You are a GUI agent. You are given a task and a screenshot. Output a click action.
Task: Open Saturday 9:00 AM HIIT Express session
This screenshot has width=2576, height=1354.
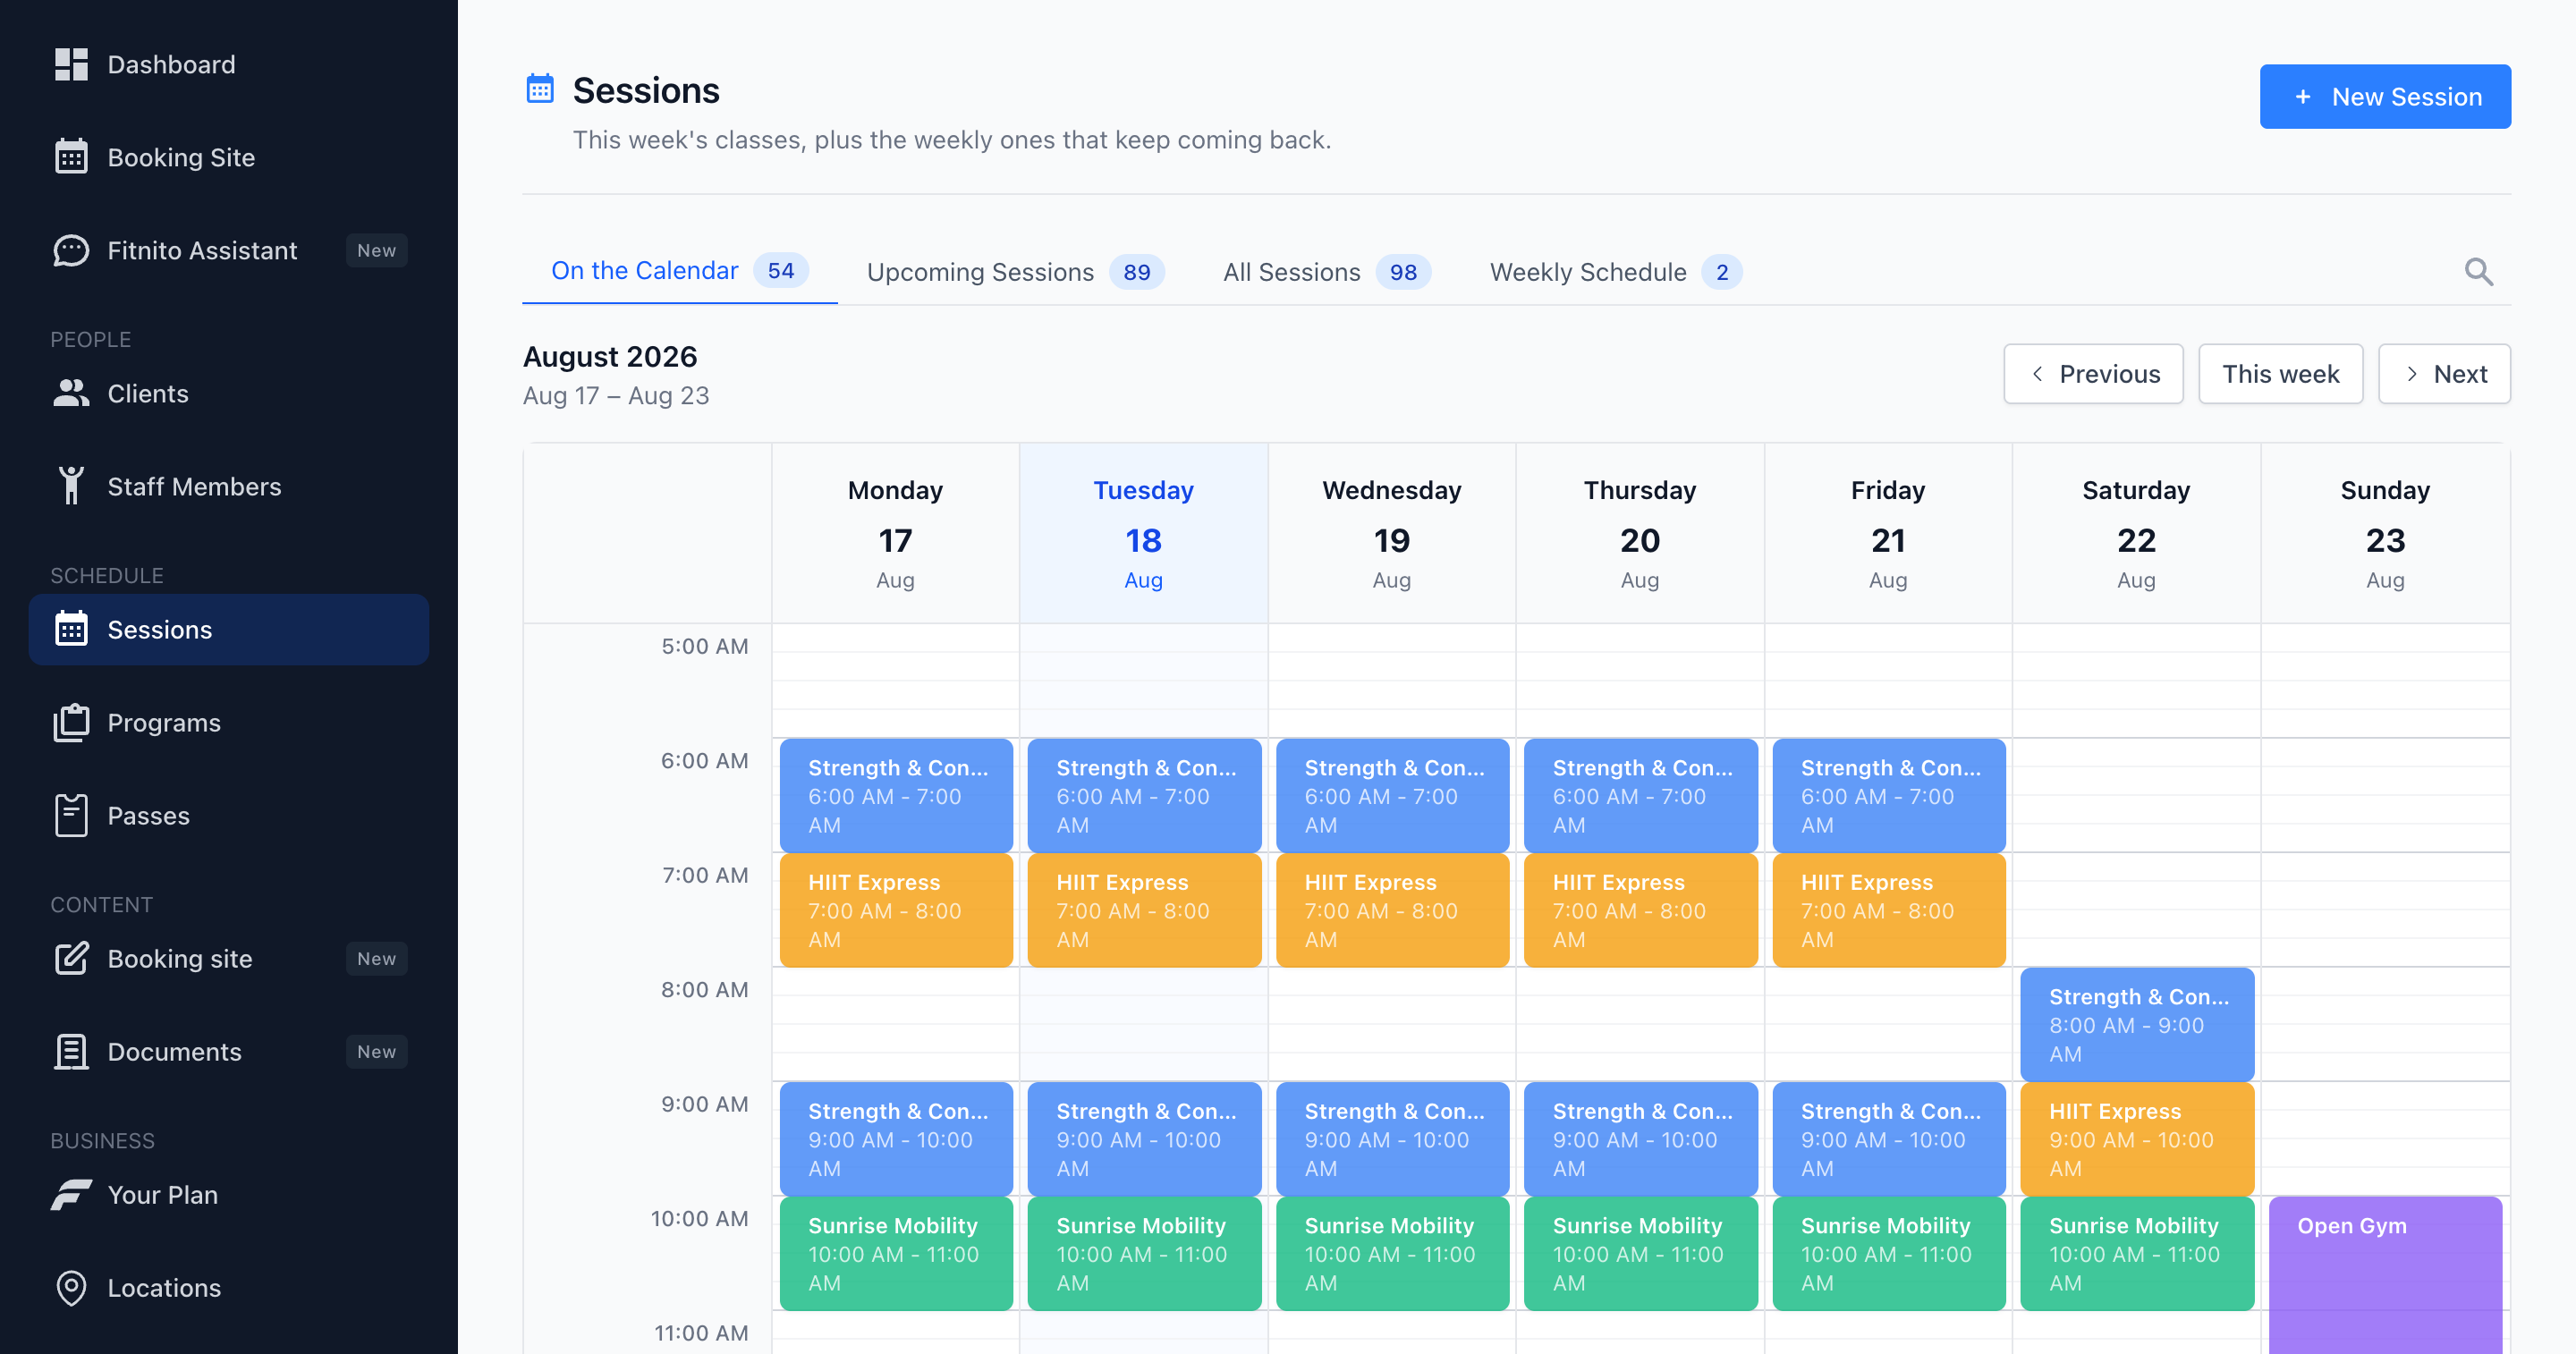[2137, 1139]
